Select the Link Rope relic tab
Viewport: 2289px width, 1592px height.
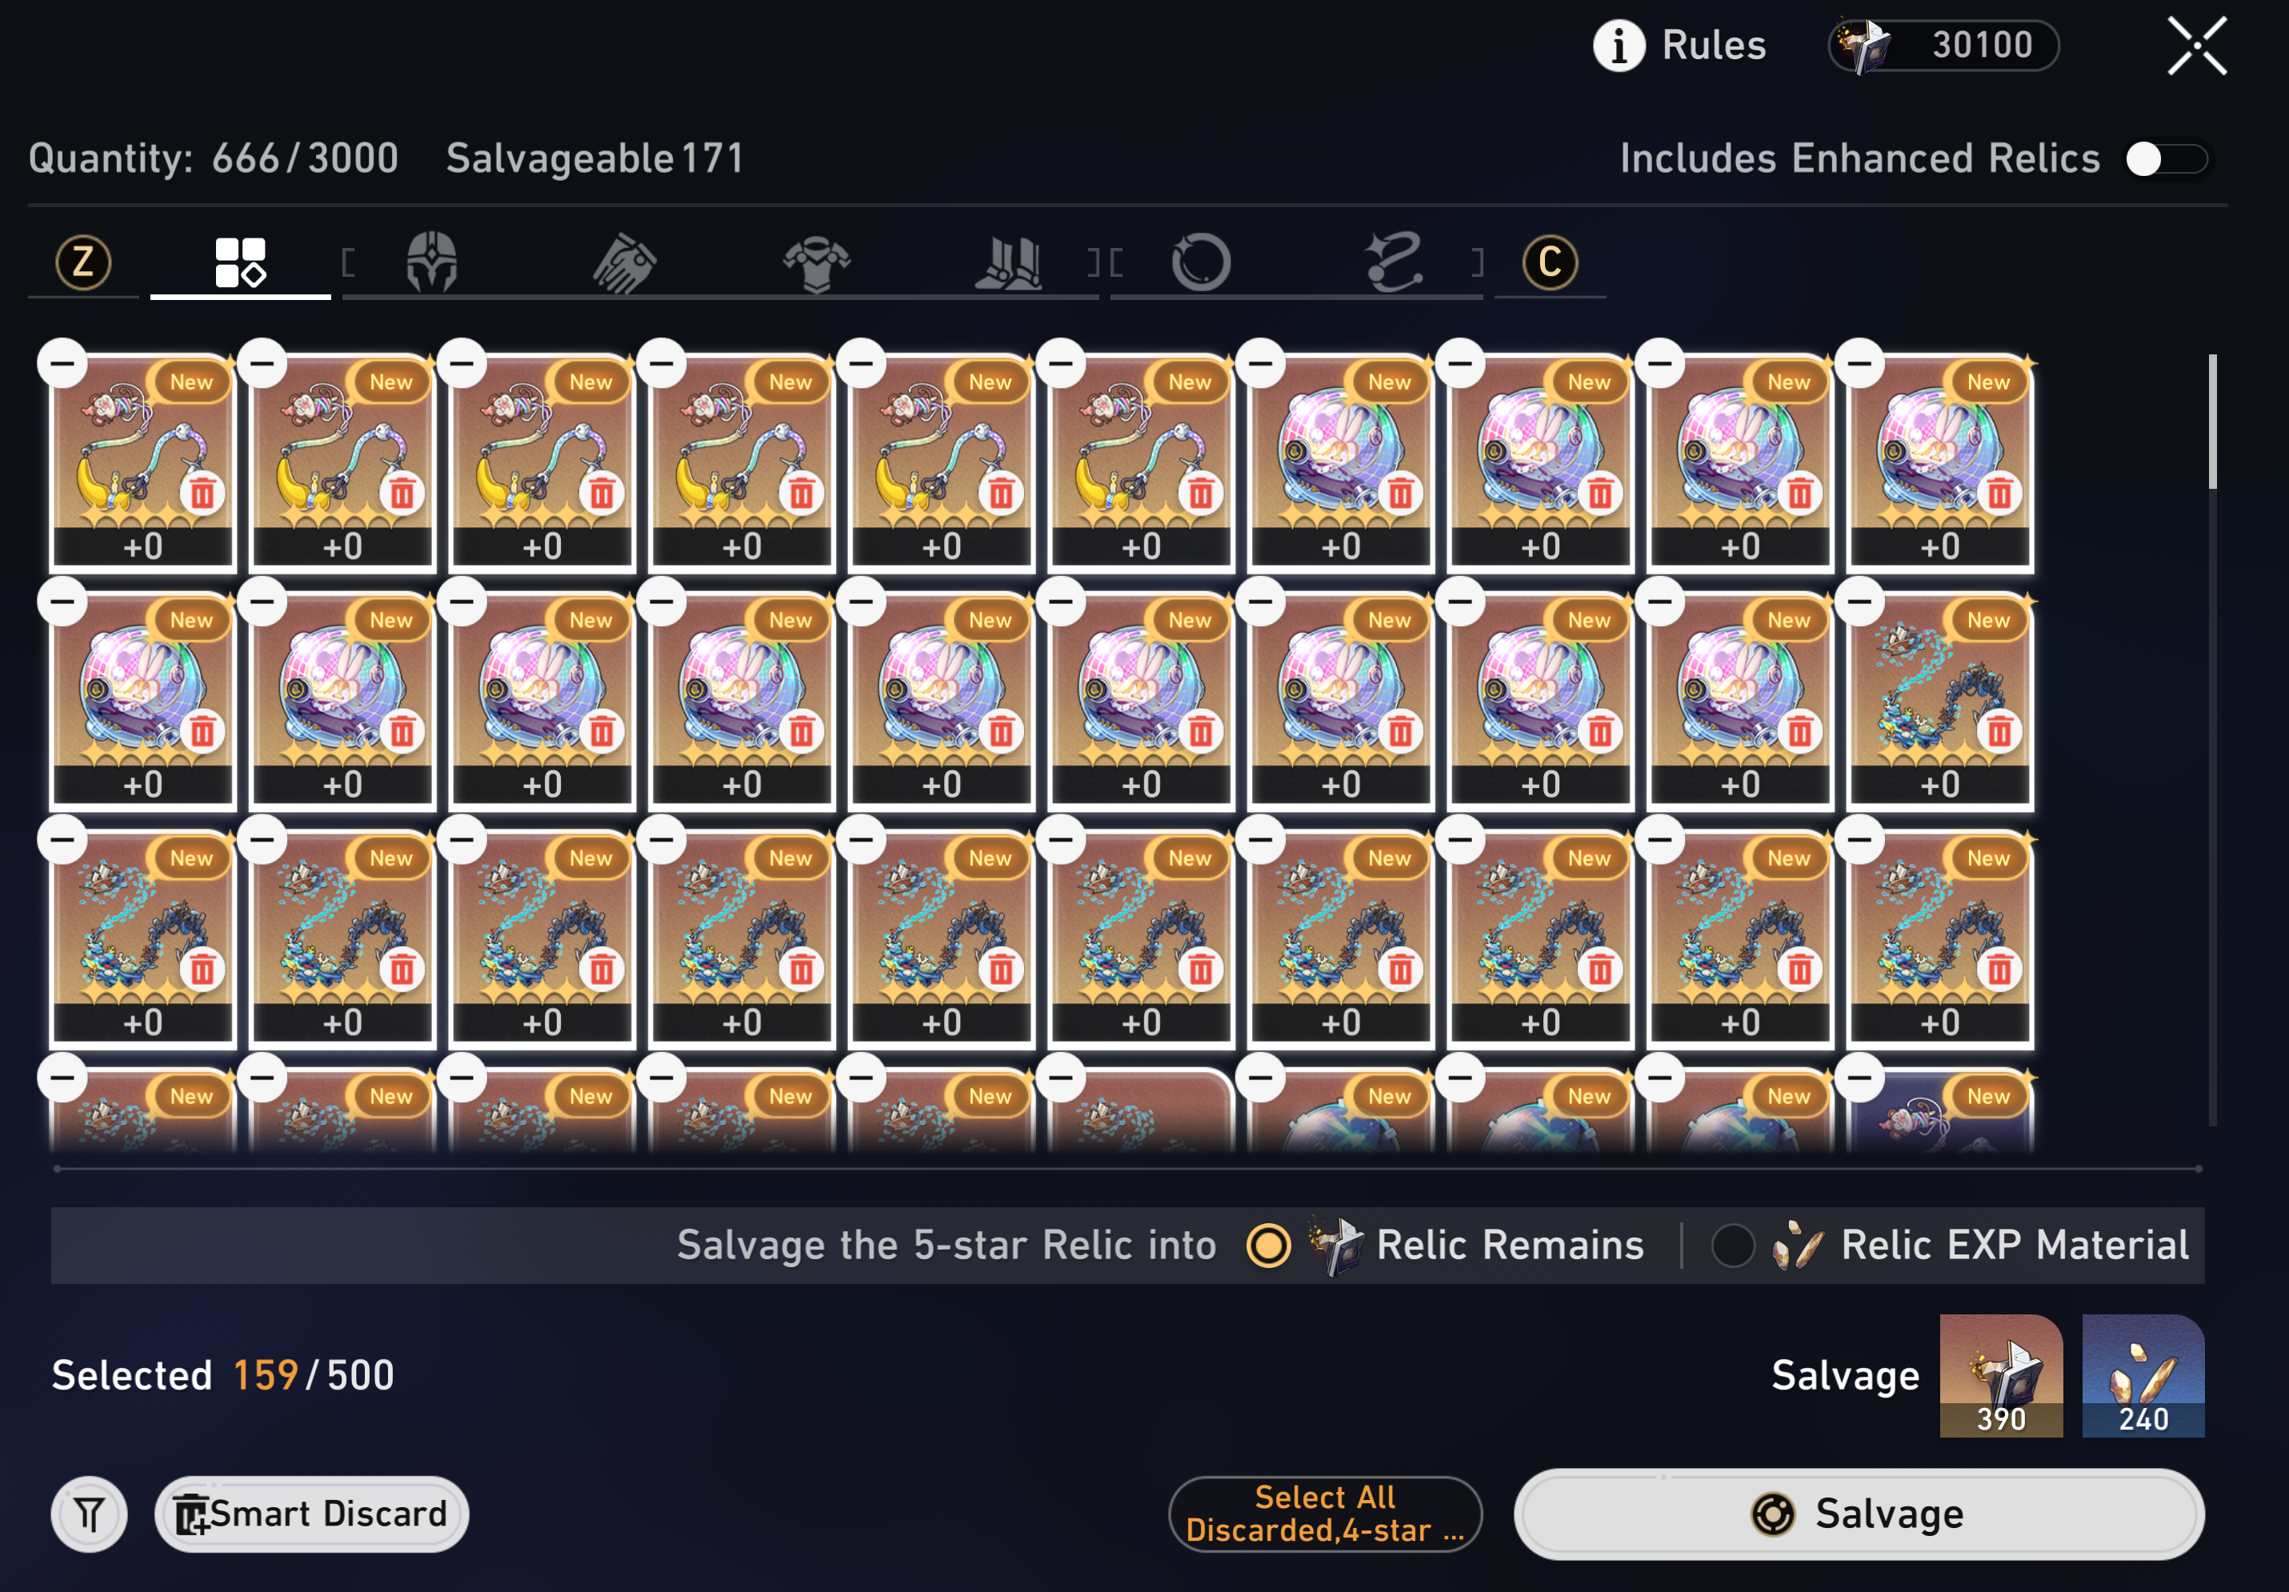[1393, 262]
